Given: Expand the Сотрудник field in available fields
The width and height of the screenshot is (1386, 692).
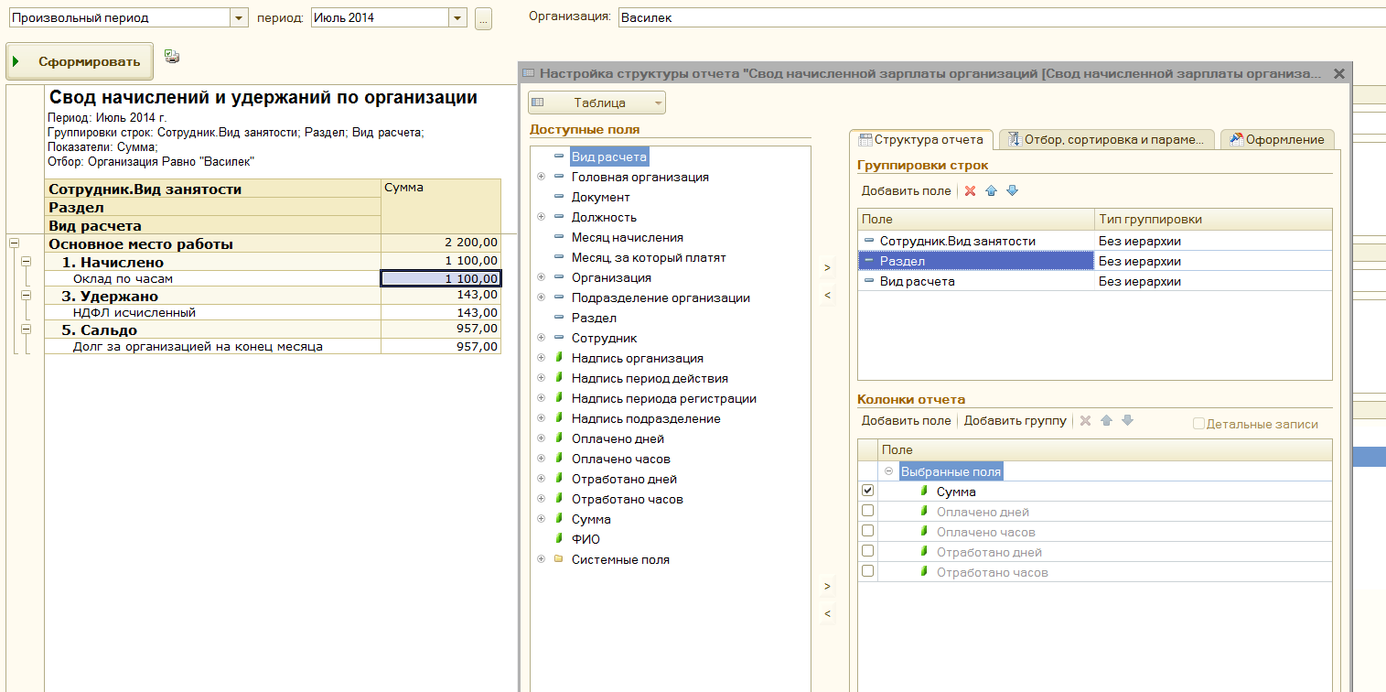Looking at the screenshot, I should 542,338.
